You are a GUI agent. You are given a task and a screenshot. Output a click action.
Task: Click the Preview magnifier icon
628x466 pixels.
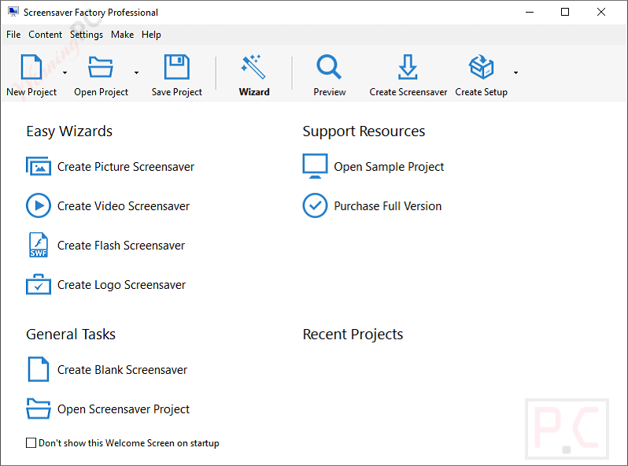pos(329,67)
